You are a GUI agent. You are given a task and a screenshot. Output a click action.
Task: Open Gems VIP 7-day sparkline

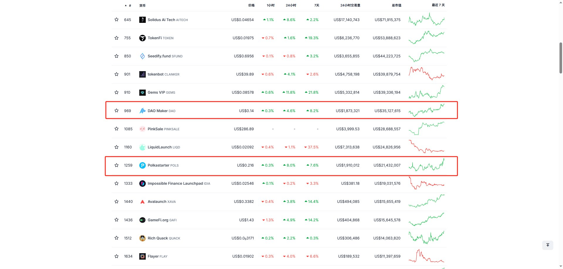tap(426, 92)
